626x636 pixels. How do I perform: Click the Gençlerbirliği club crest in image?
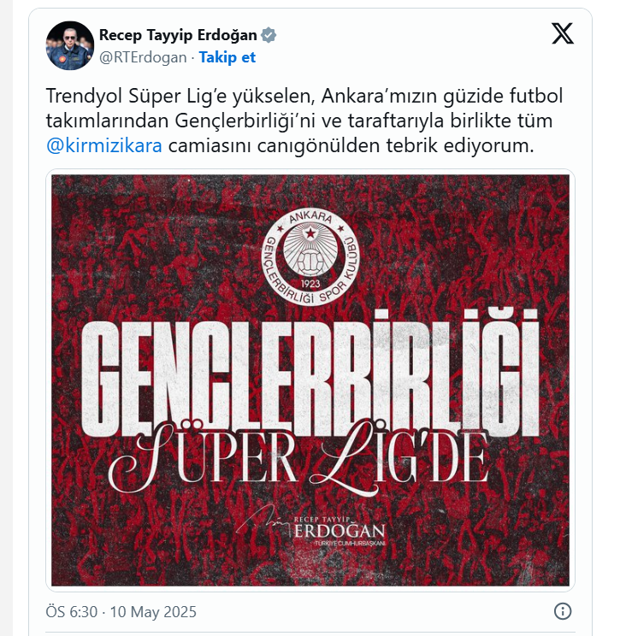pyautogui.click(x=310, y=256)
